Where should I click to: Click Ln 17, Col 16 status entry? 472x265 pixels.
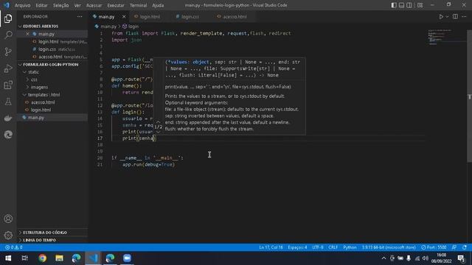tap(271, 247)
